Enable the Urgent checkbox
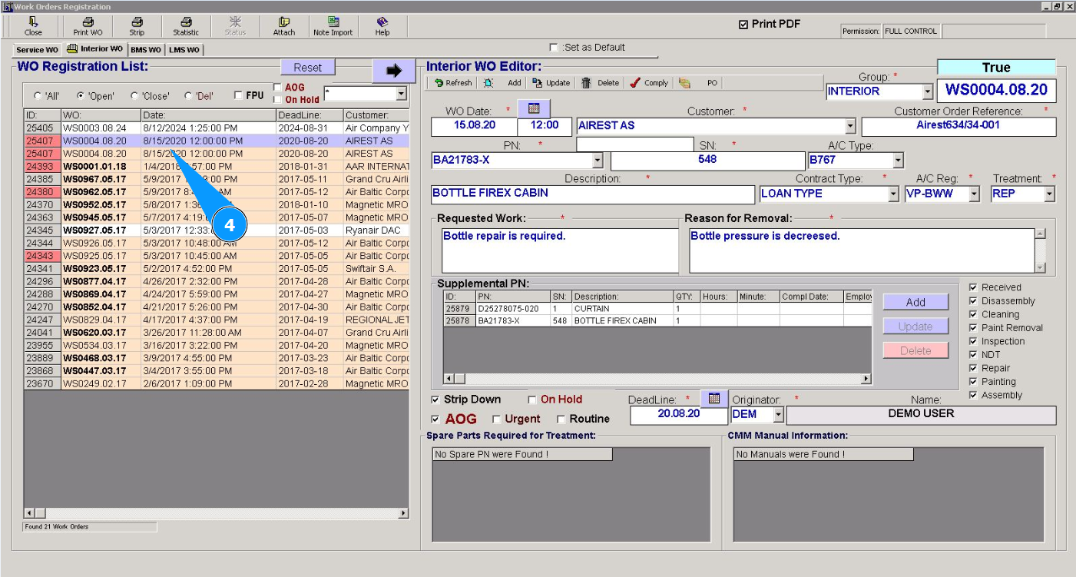 [x=496, y=419]
